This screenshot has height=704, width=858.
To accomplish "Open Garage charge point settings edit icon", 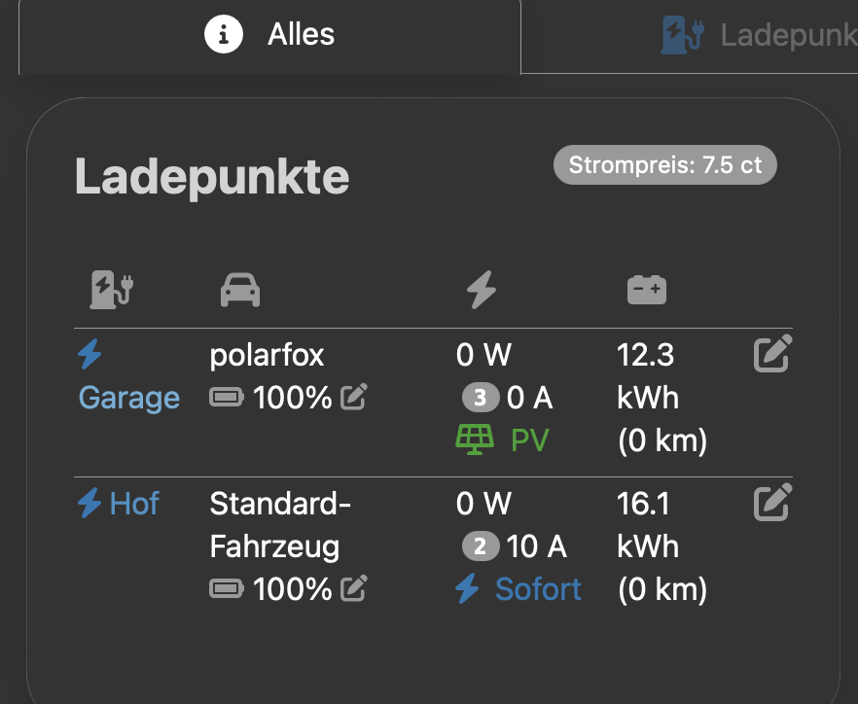I will (772, 355).
